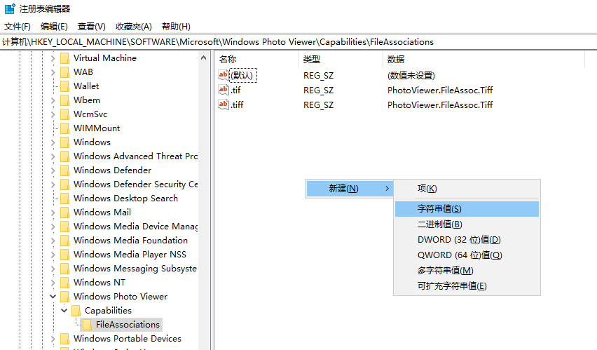Collapse the Windows Photo Viewer tree node
This screenshot has height=350, width=597.
click(53, 297)
